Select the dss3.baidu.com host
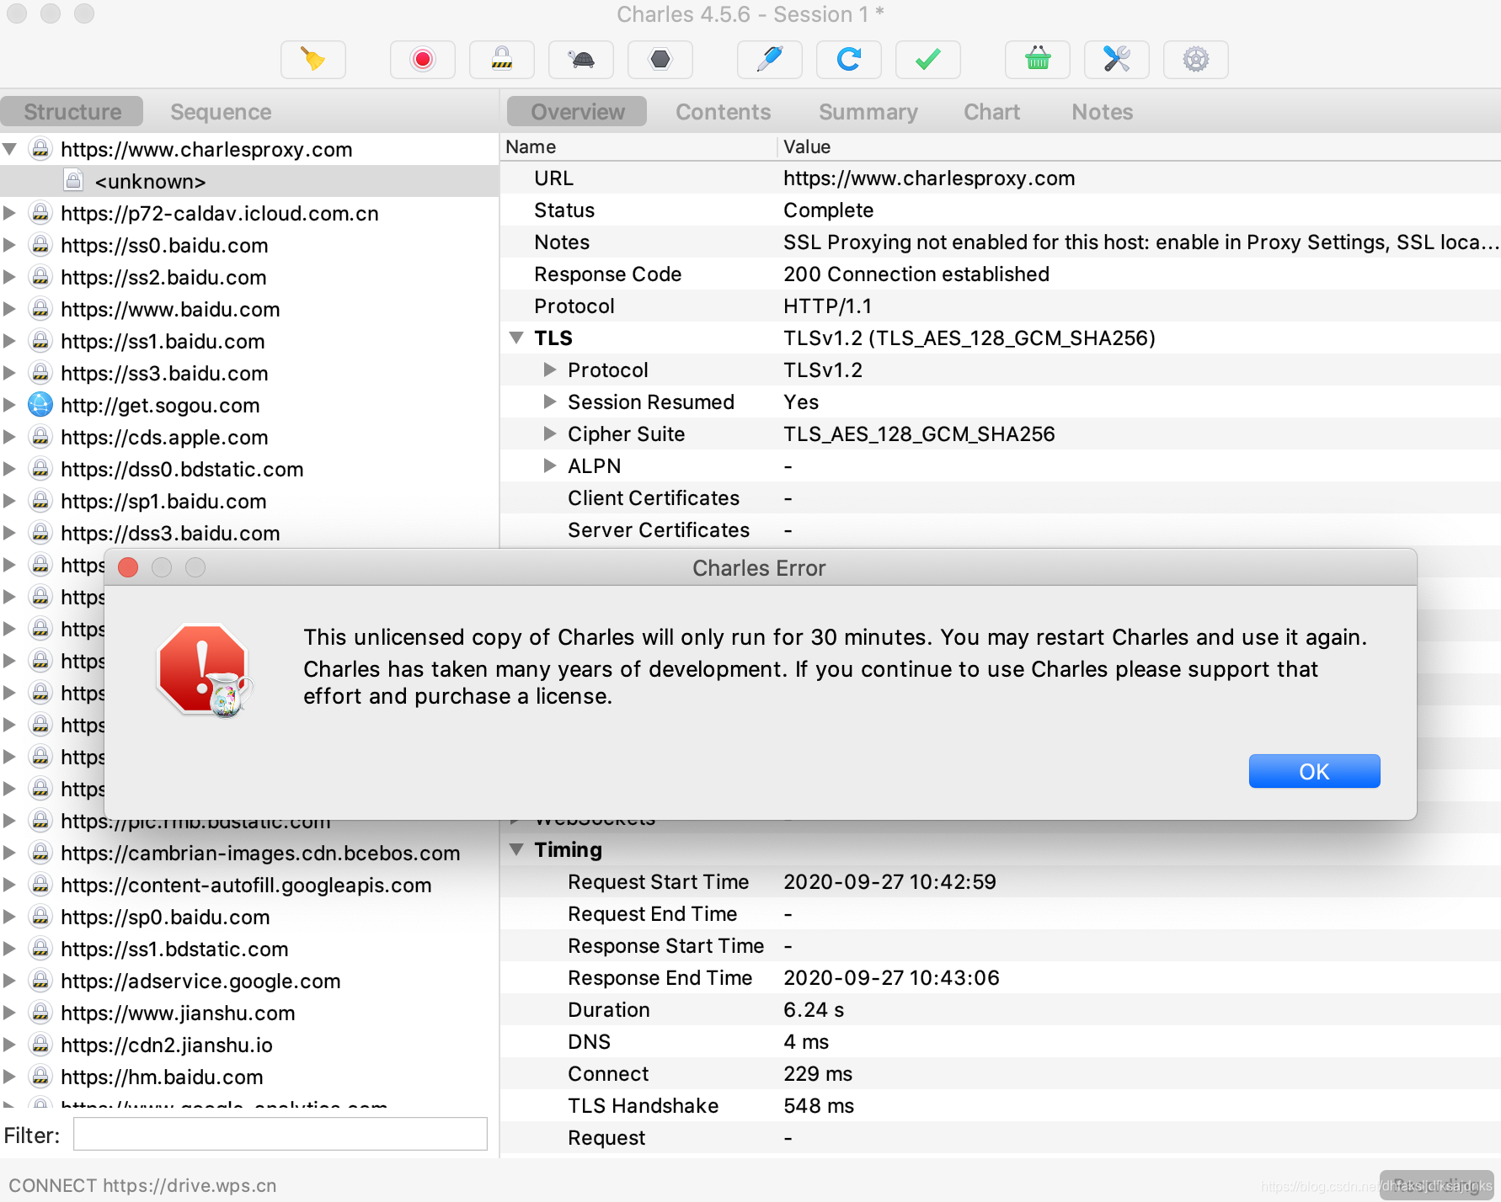 click(170, 533)
